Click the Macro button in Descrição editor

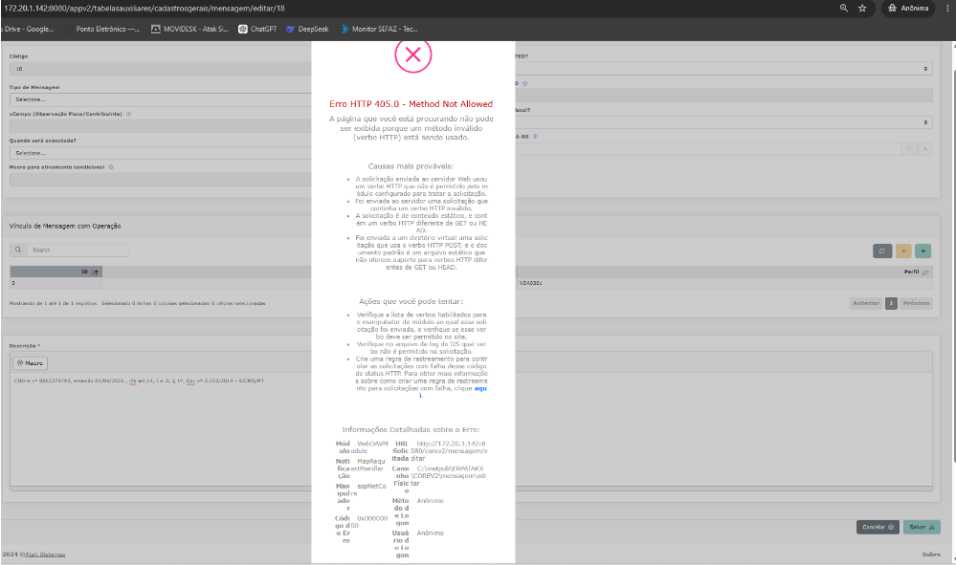click(30, 363)
